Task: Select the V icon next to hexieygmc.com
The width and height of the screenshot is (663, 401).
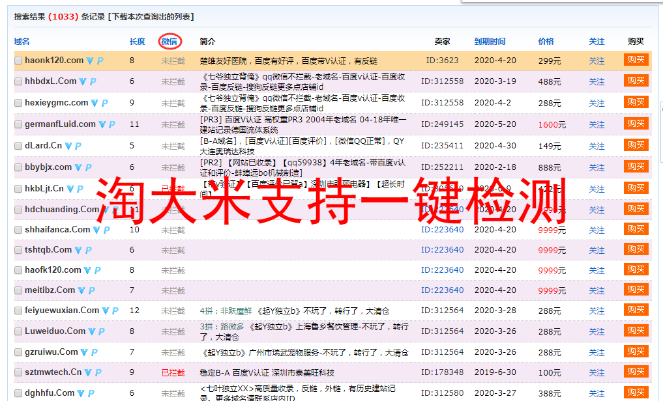Action: pos(94,102)
